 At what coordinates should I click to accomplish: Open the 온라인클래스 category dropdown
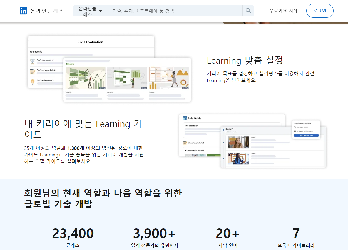coord(90,11)
